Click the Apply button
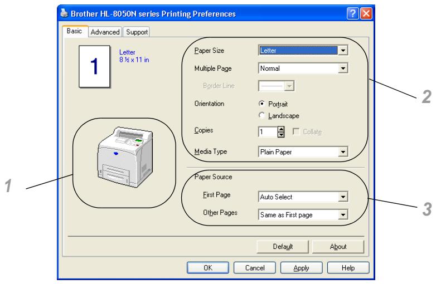 pos(302,268)
